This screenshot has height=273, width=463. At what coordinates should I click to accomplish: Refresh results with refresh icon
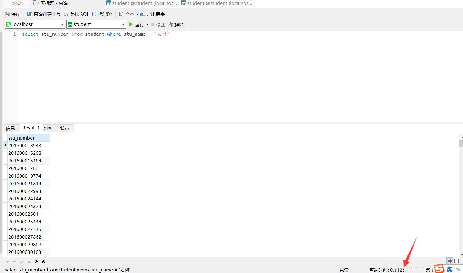tap(36, 262)
